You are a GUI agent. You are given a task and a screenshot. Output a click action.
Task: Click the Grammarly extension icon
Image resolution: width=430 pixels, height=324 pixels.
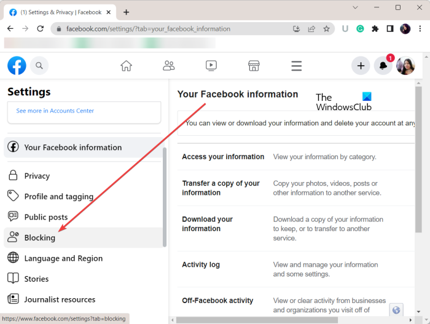pyautogui.click(x=360, y=28)
